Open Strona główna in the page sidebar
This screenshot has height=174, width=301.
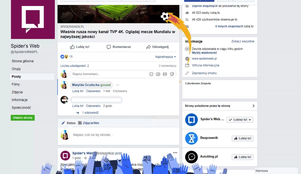(23, 61)
